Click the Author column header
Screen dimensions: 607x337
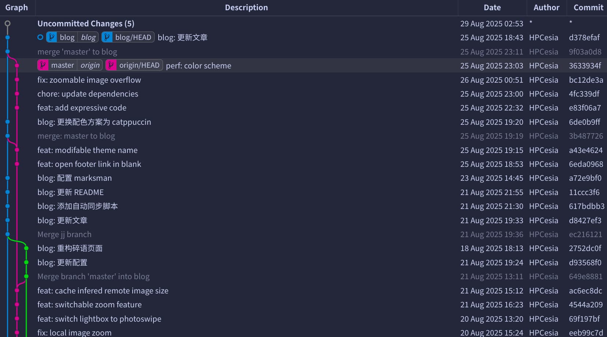546,8
